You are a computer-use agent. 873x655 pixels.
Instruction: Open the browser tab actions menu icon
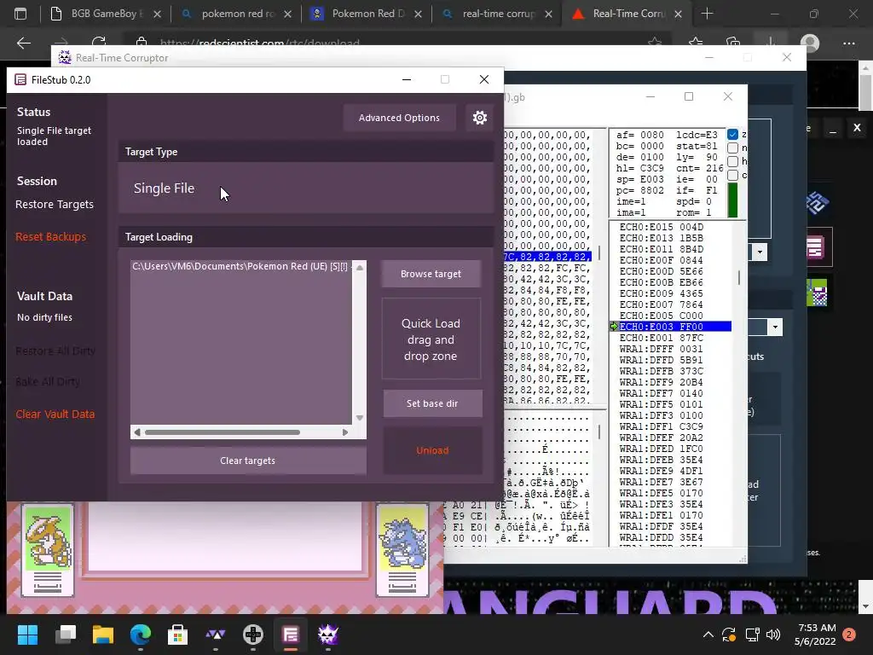(20, 14)
